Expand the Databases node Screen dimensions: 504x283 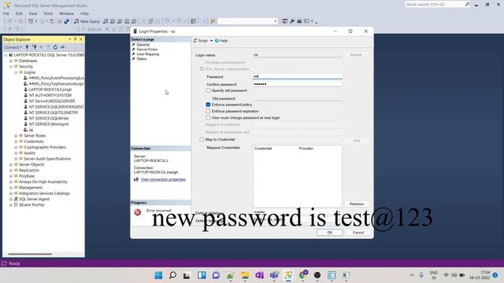coord(11,61)
